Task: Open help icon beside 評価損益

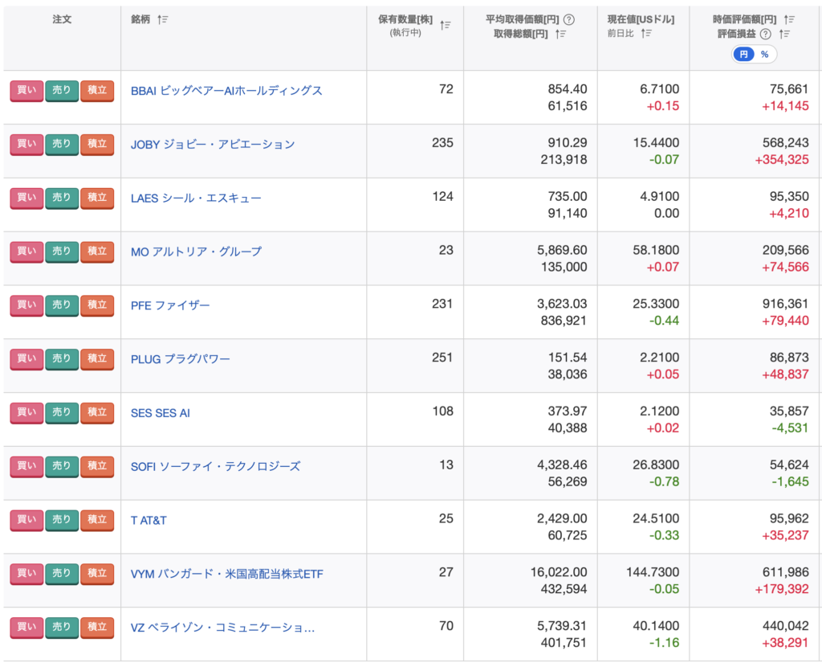Action: pyautogui.click(x=766, y=34)
